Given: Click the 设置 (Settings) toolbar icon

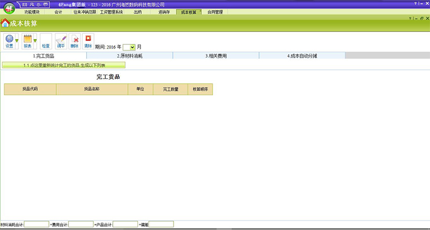Looking at the screenshot, I should click(x=9, y=39).
